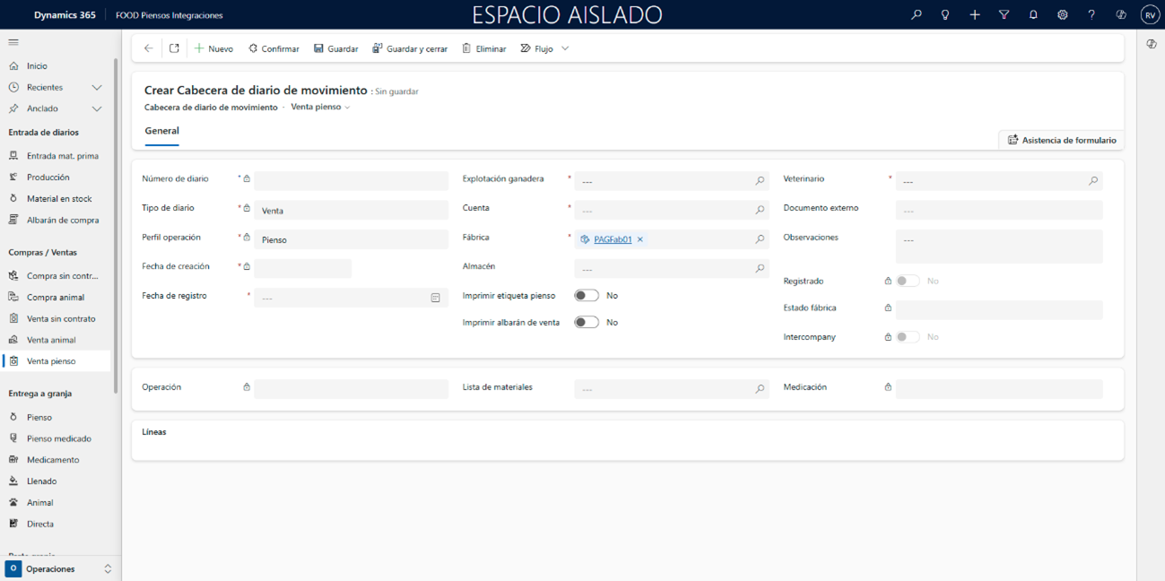
Task: Click the back arrow in command bar
Action: tap(149, 48)
